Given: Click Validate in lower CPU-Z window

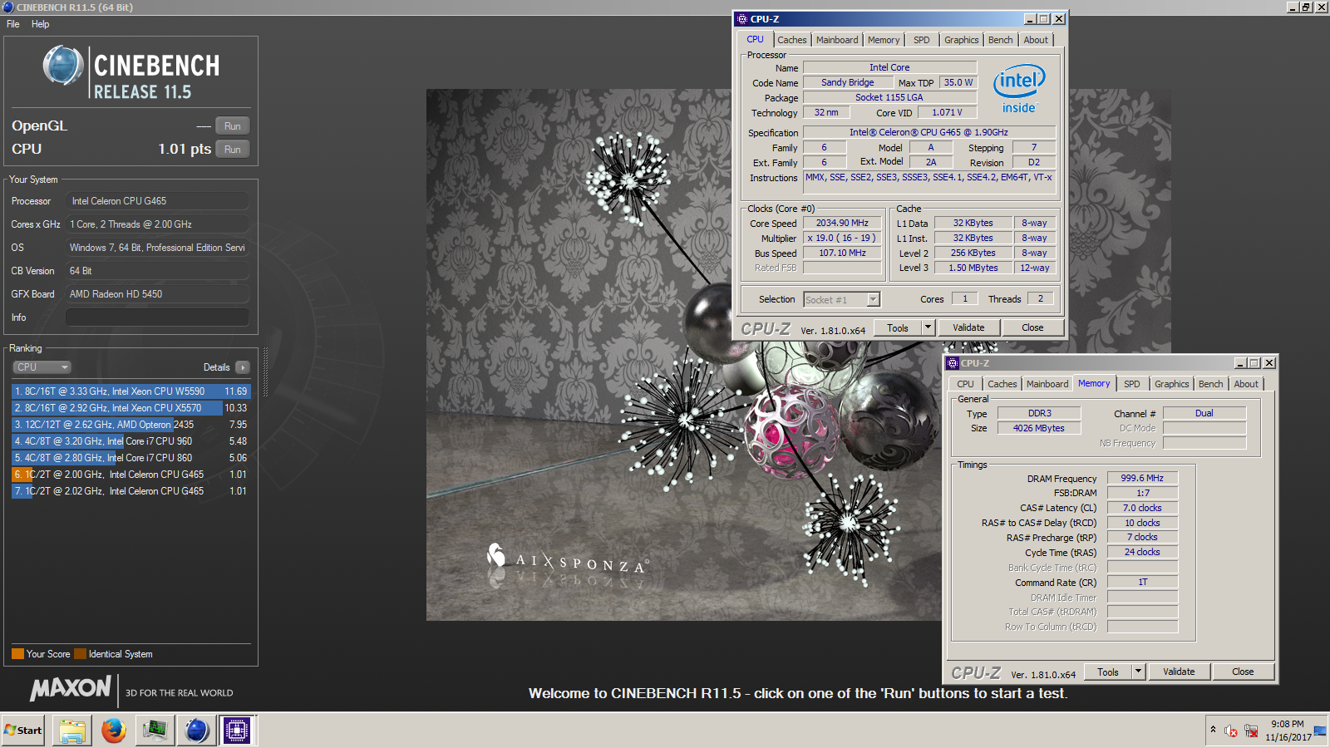Looking at the screenshot, I should point(1179,672).
